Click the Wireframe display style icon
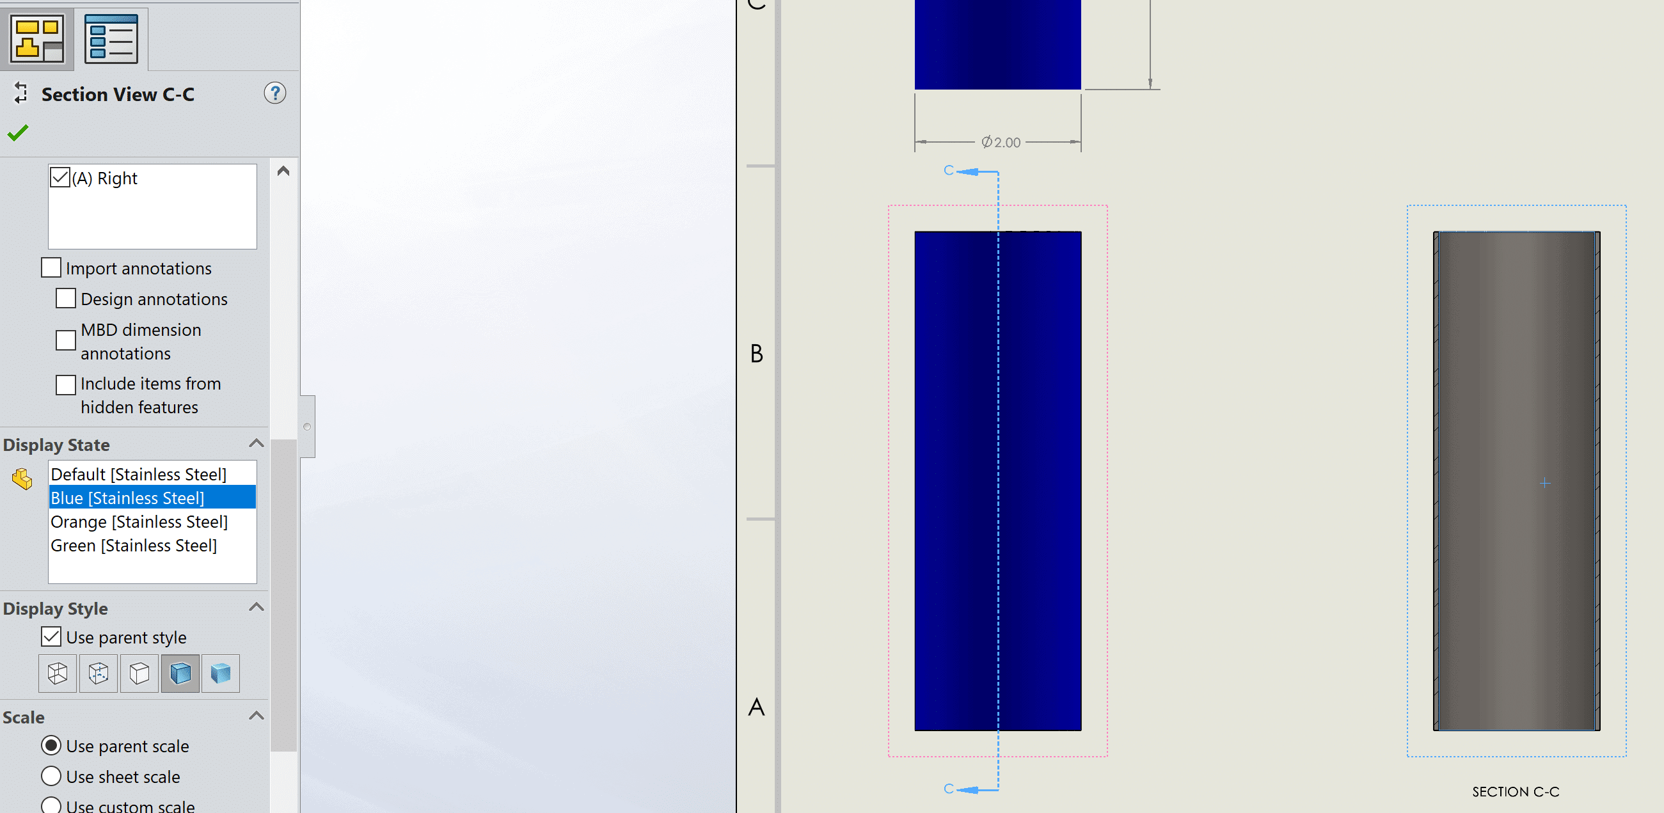This screenshot has width=1664, height=813. [58, 673]
